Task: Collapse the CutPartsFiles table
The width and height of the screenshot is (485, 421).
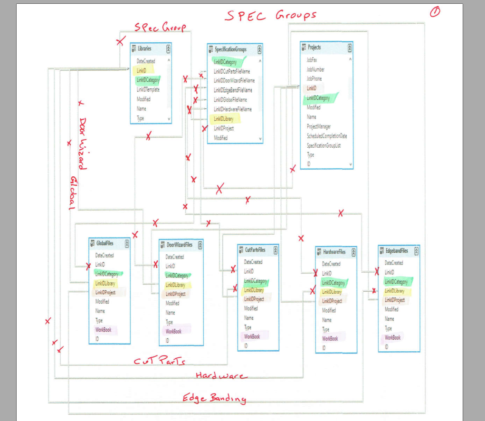Action: 276,250
